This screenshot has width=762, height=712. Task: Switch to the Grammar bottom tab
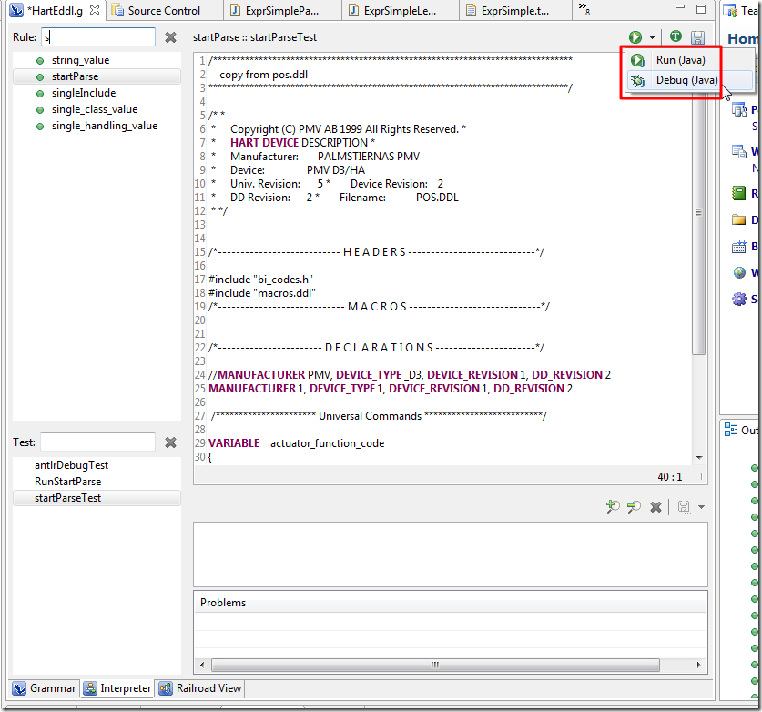pyautogui.click(x=45, y=688)
